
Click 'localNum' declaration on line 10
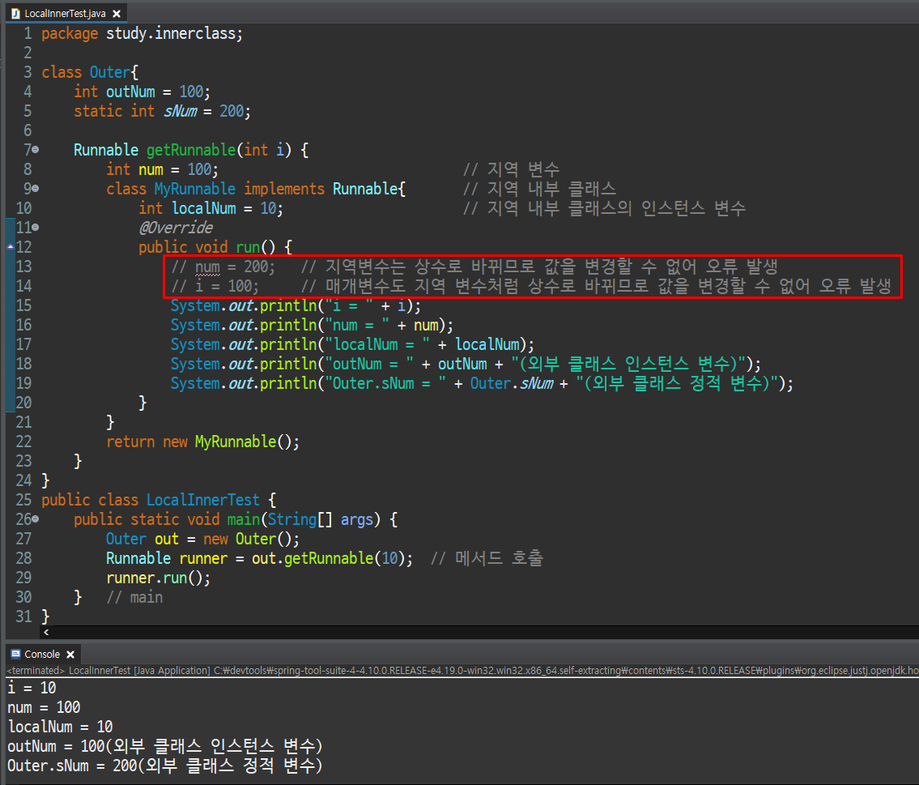pyautogui.click(x=204, y=208)
